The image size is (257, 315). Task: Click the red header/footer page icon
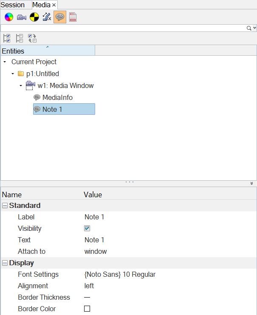coord(73,17)
